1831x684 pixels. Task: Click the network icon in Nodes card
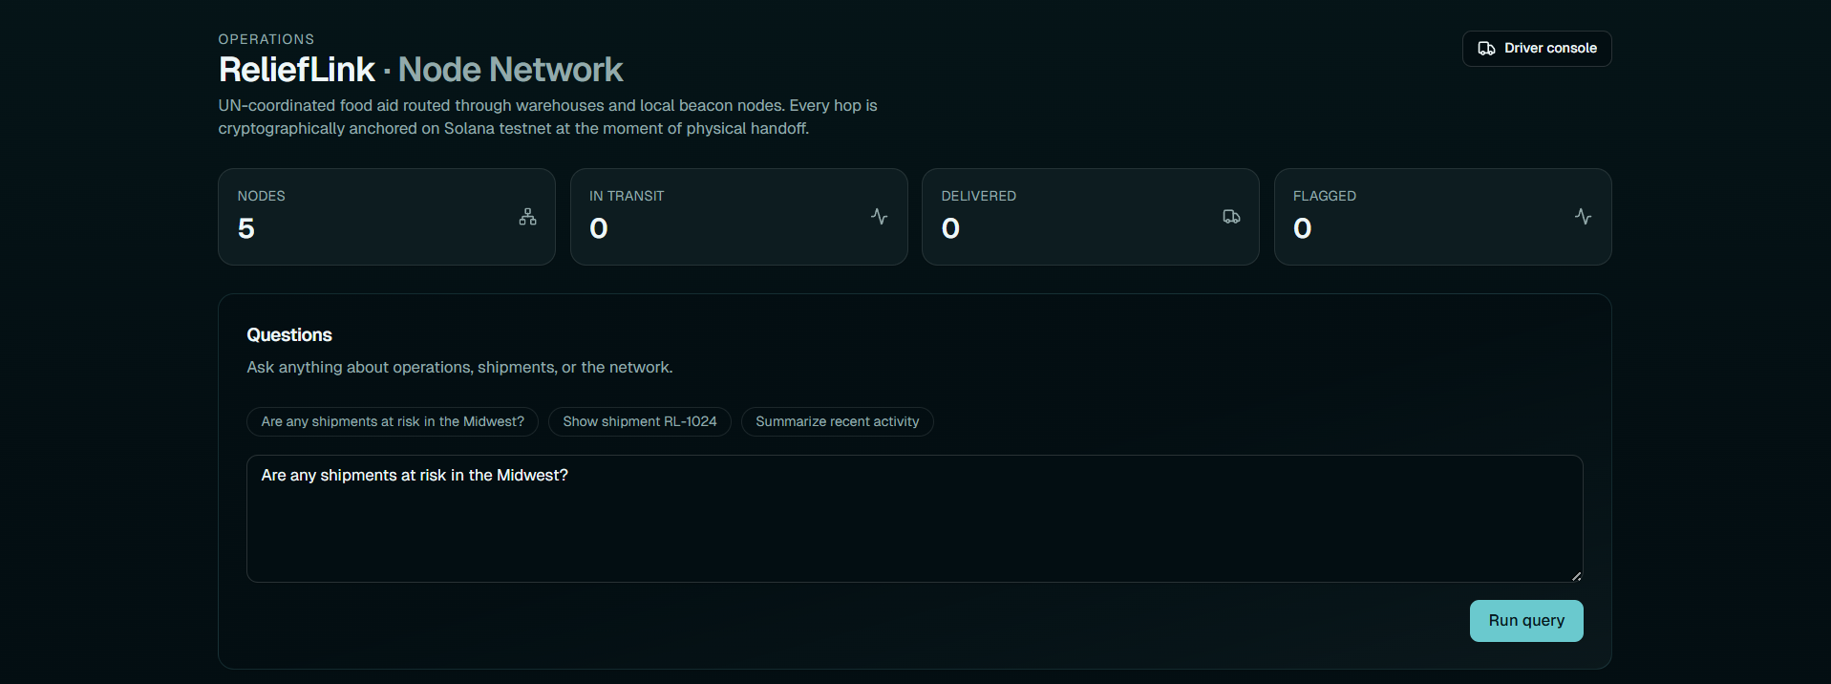click(527, 217)
